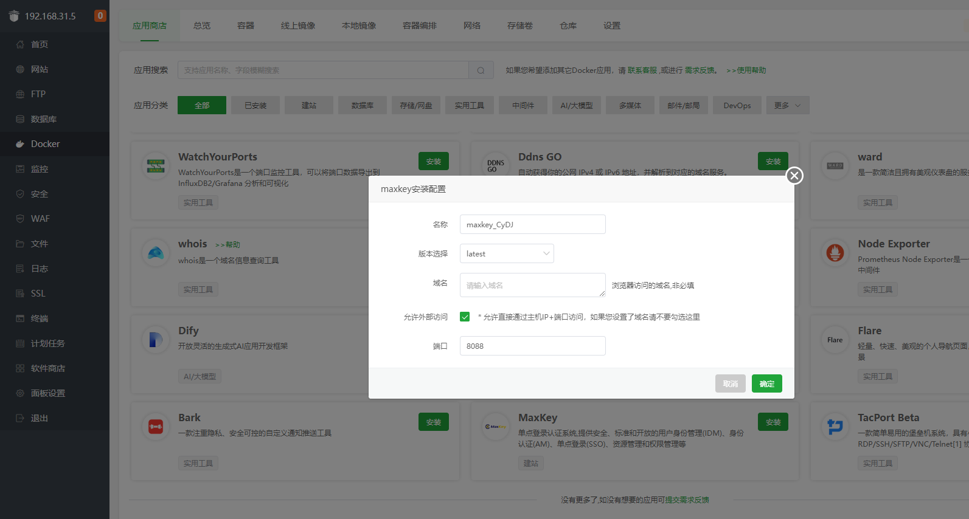
Task: Open the whois >>帮助 link
Action: pos(227,244)
